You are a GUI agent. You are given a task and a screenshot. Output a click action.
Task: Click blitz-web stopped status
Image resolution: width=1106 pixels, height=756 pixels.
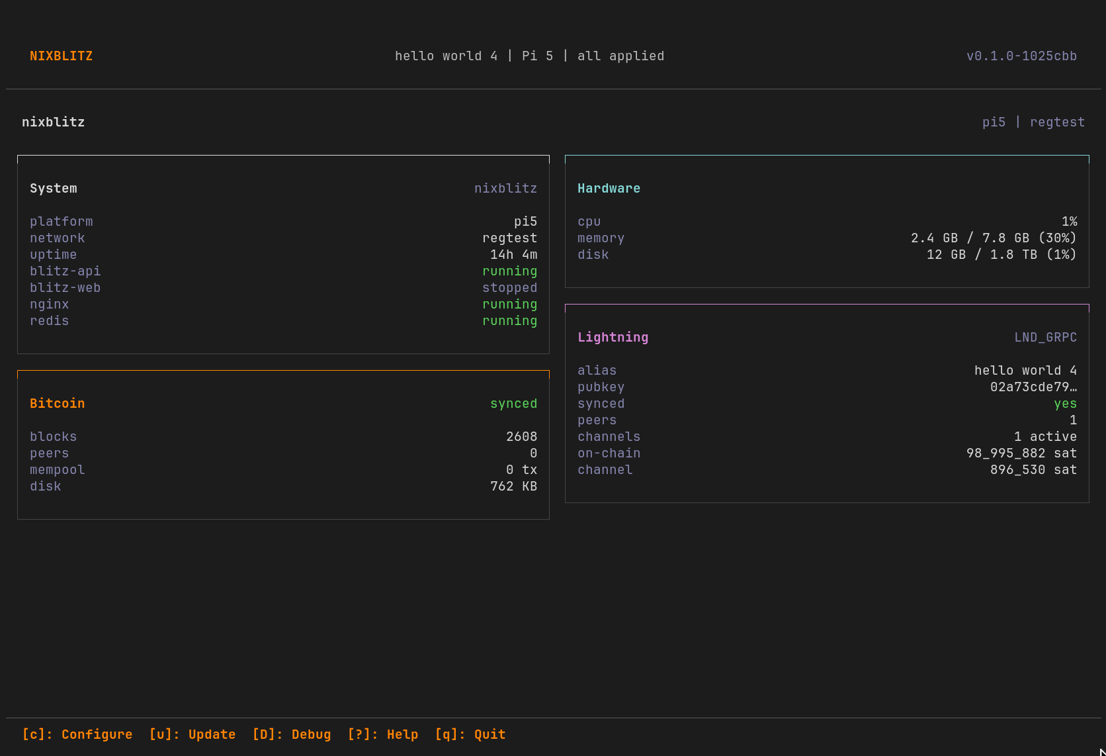coord(510,288)
